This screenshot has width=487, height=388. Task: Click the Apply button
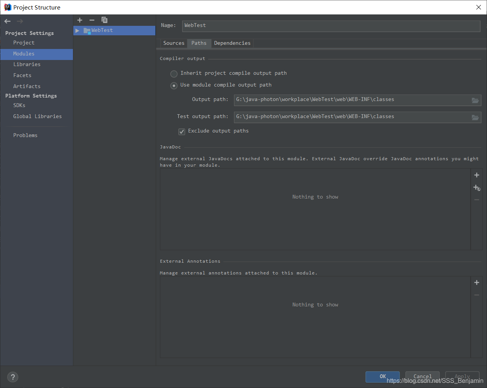pos(462,377)
